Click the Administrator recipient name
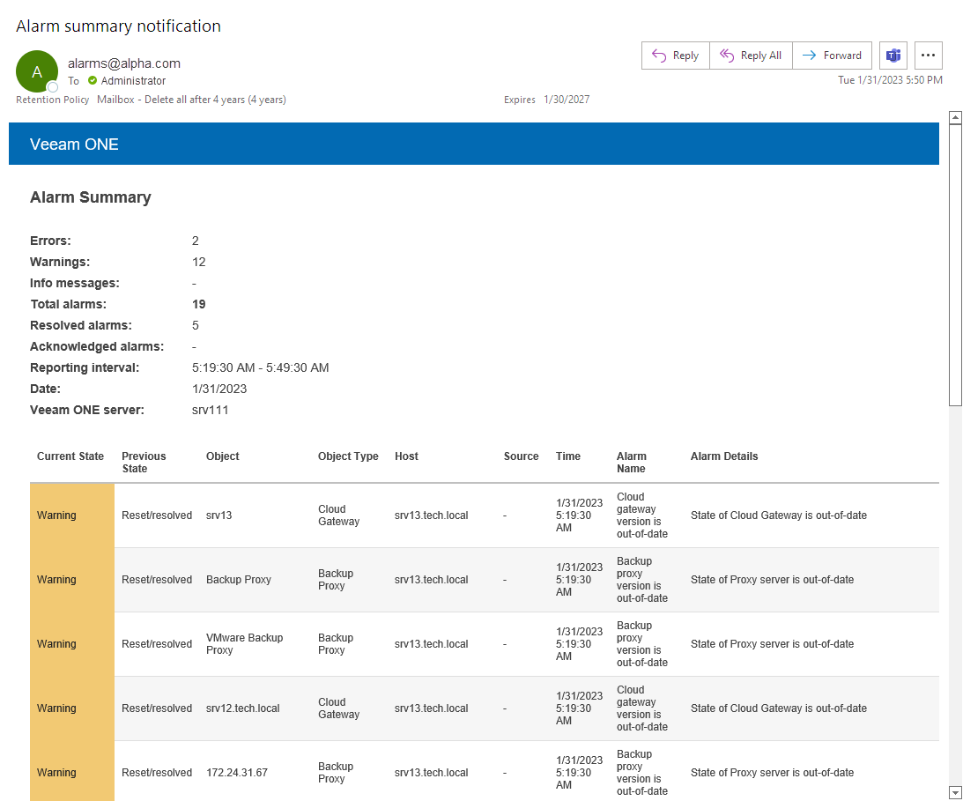The height and width of the screenshot is (801, 963). [x=133, y=80]
